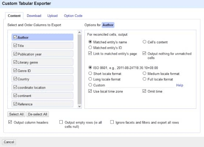The height and width of the screenshot is (147, 204).
Task: Click the De-select All button
Action: [37, 114]
